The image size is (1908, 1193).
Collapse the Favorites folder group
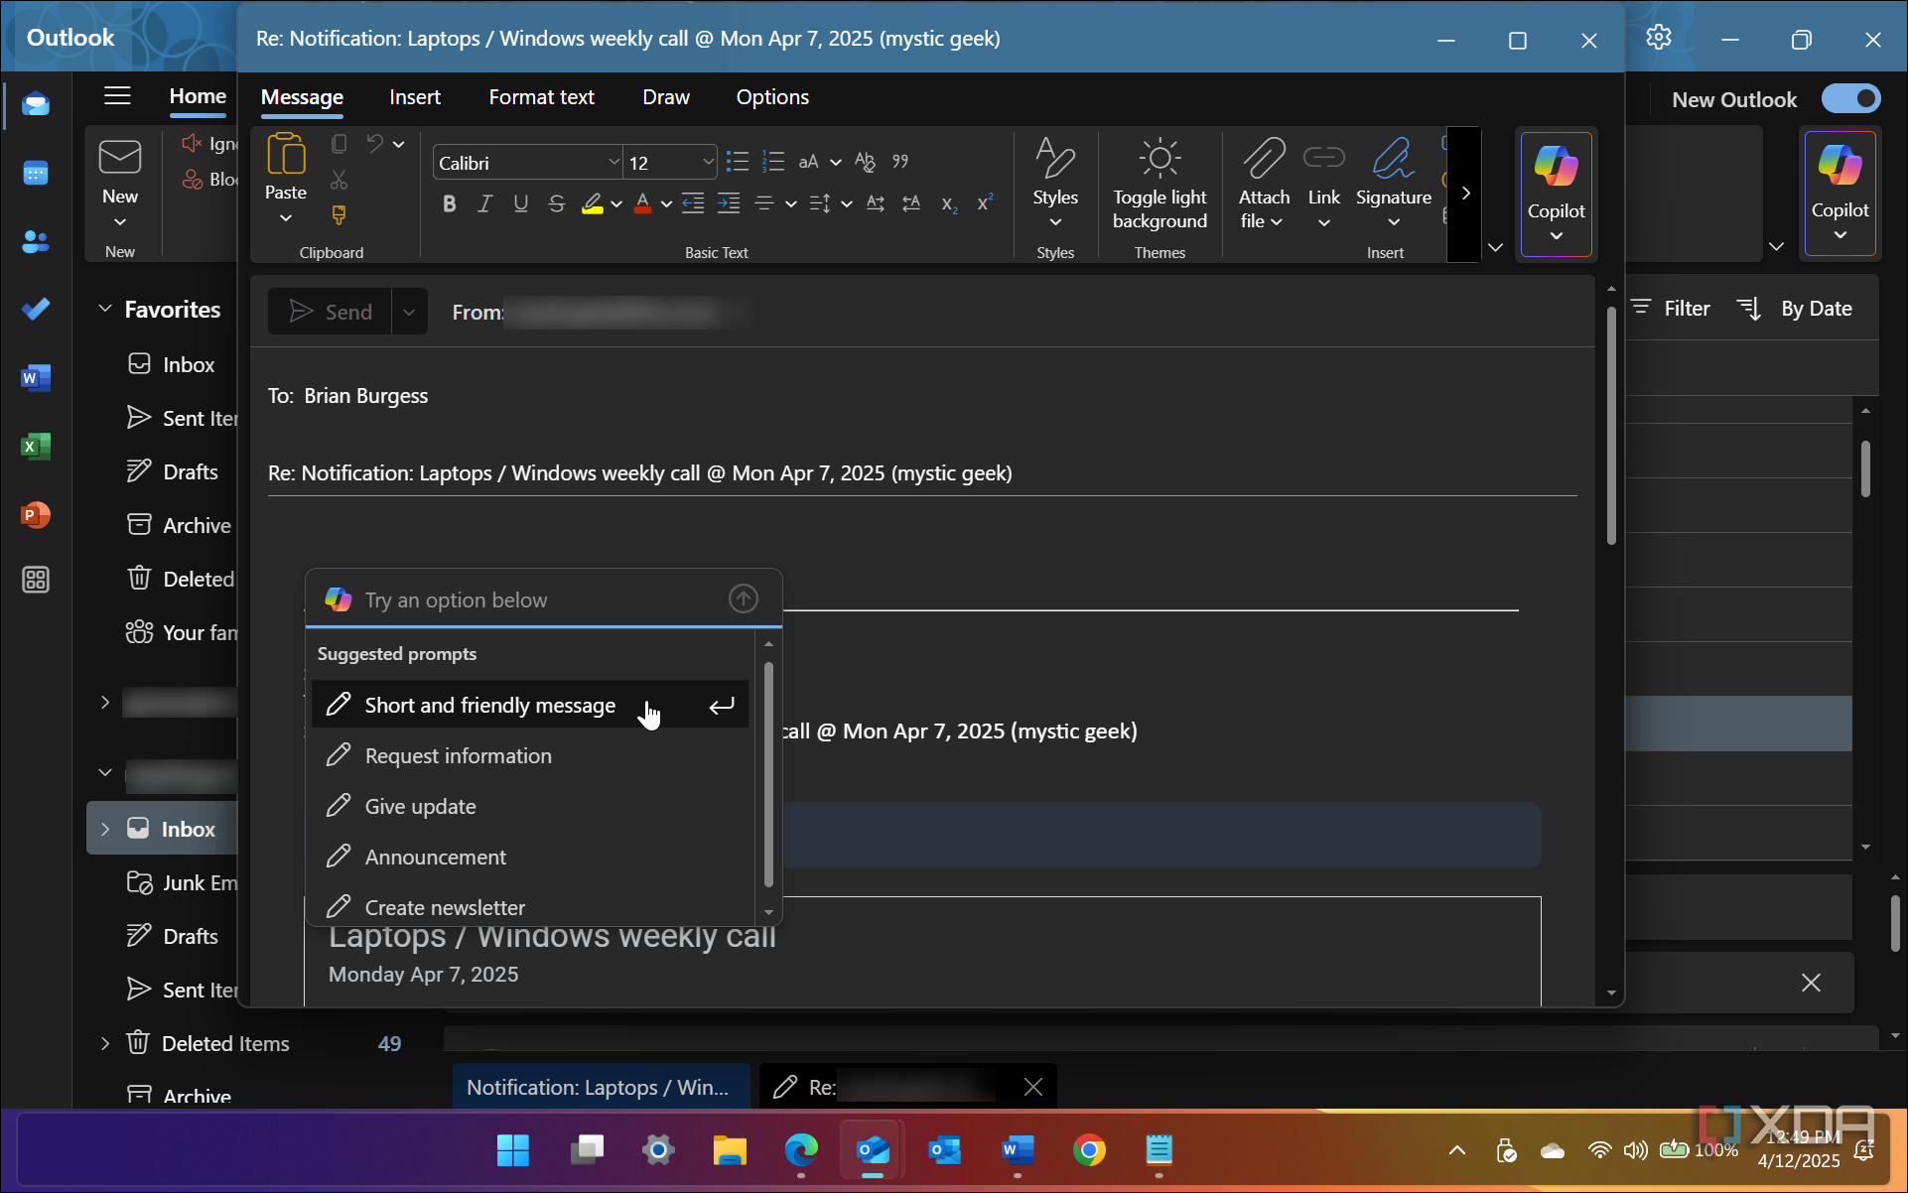click(105, 309)
